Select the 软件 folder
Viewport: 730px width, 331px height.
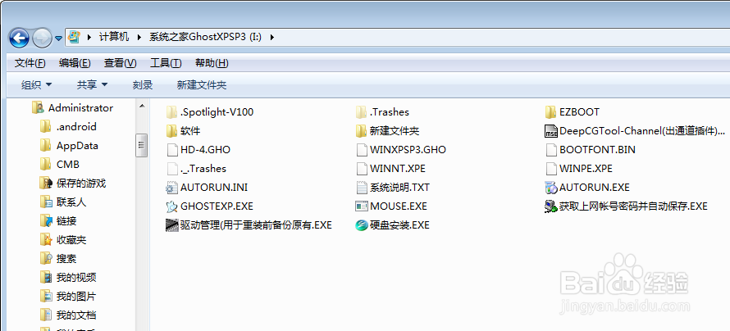pyautogui.click(x=184, y=130)
